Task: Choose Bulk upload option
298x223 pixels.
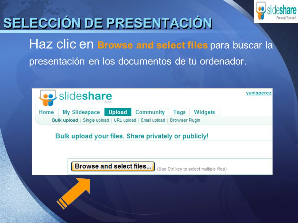Action: (65, 120)
